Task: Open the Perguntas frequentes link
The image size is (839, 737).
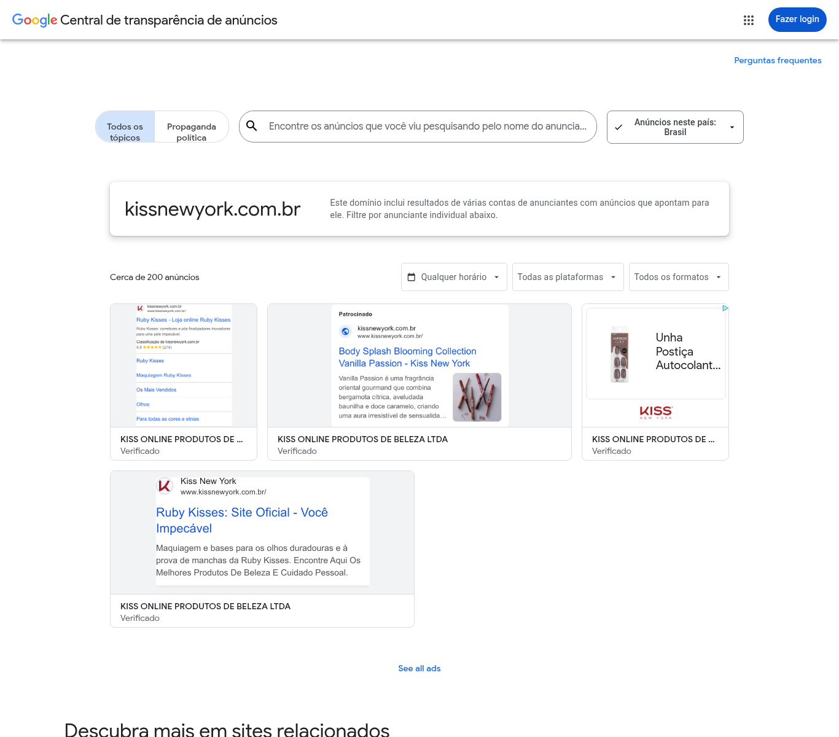Action: coord(778,60)
